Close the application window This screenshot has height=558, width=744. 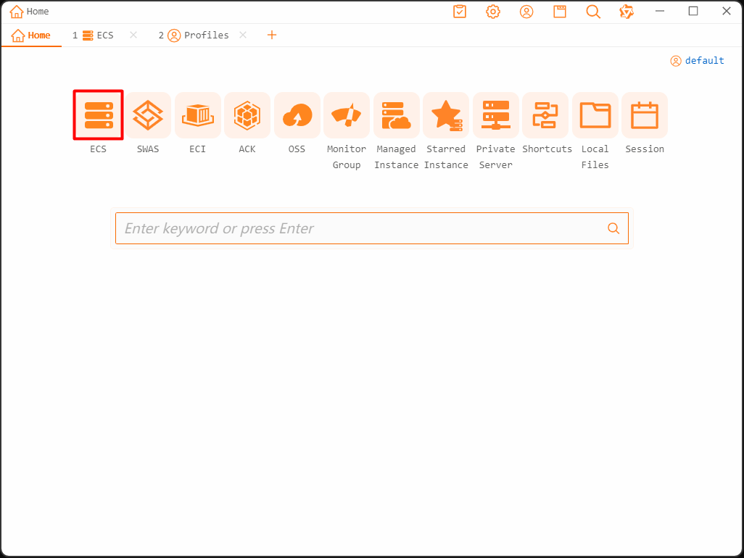pos(727,11)
